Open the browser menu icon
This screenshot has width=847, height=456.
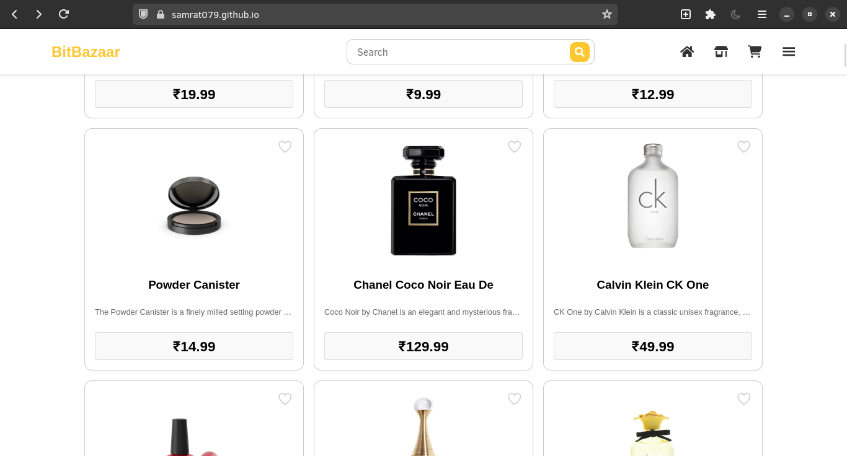762,14
